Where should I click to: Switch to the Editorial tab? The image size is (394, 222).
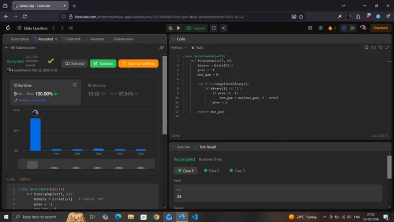click(x=71, y=39)
